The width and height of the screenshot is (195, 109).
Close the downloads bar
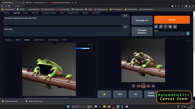pos(193,101)
